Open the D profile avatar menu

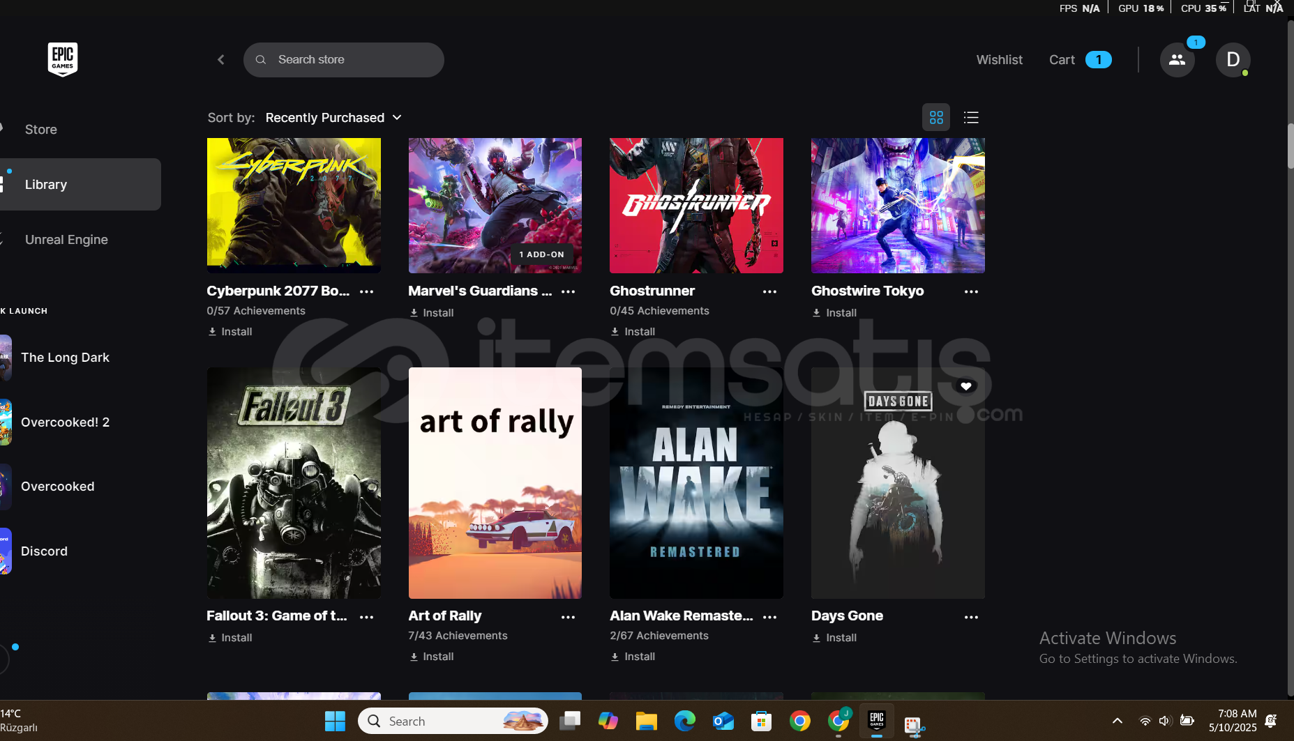[x=1233, y=60]
